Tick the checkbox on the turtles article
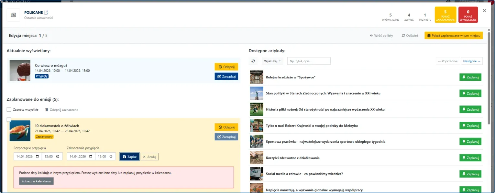This screenshot has width=495, height=193. pyautogui.click(x=9, y=120)
